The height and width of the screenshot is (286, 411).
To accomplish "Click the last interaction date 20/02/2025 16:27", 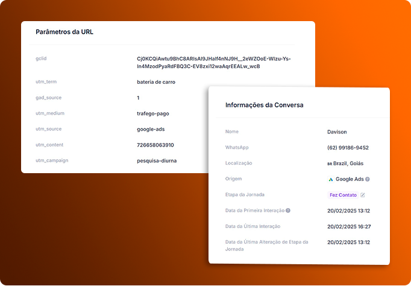I will [x=349, y=226].
